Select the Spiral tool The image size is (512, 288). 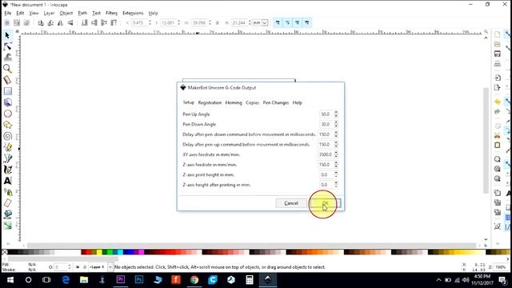point(7,136)
